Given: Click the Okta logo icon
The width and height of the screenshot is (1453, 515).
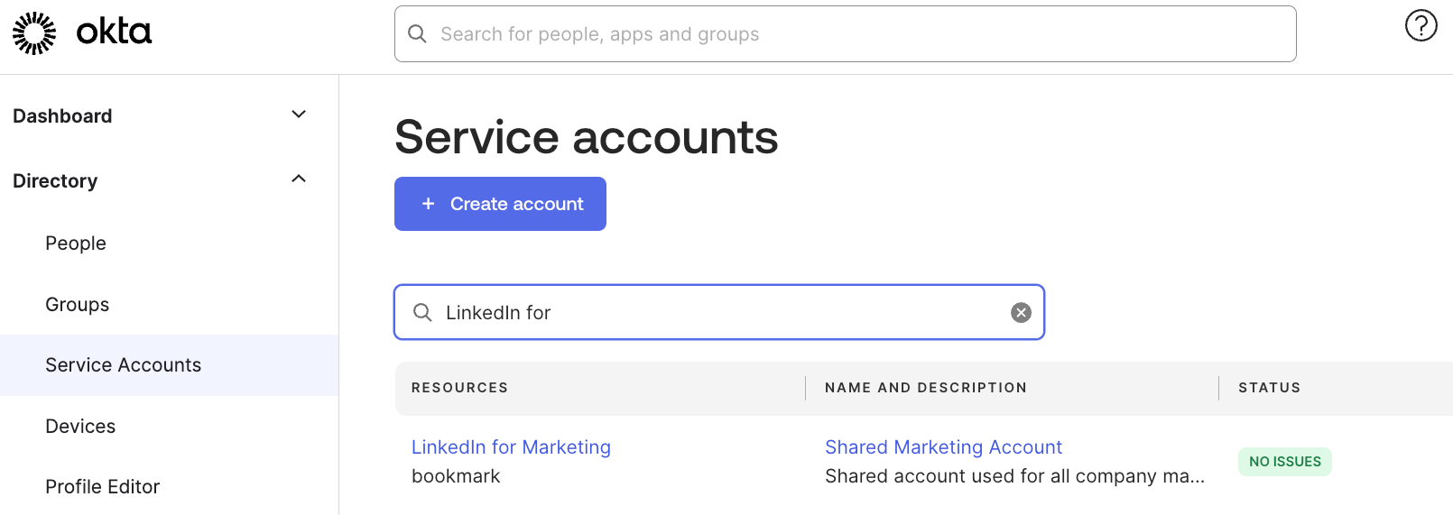Looking at the screenshot, I should coord(34,33).
